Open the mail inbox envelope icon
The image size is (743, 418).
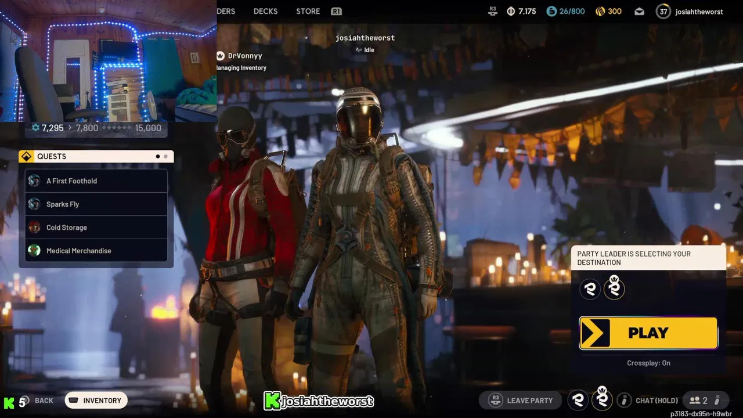pos(639,12)
